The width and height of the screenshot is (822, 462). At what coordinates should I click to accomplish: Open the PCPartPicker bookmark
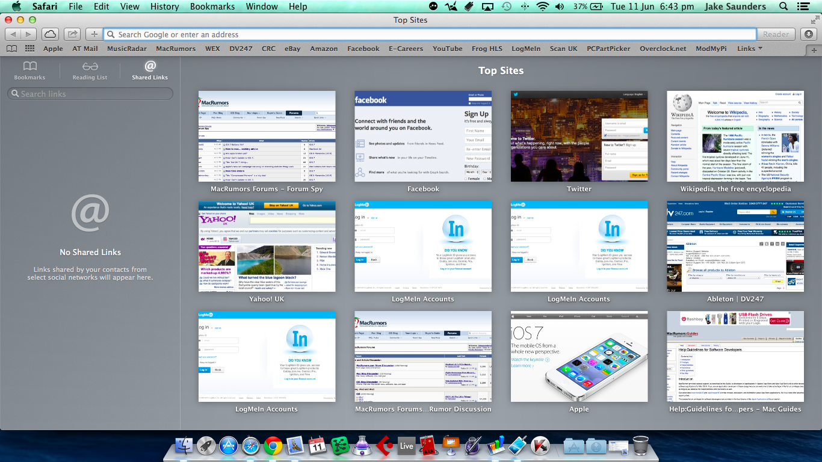608,49
